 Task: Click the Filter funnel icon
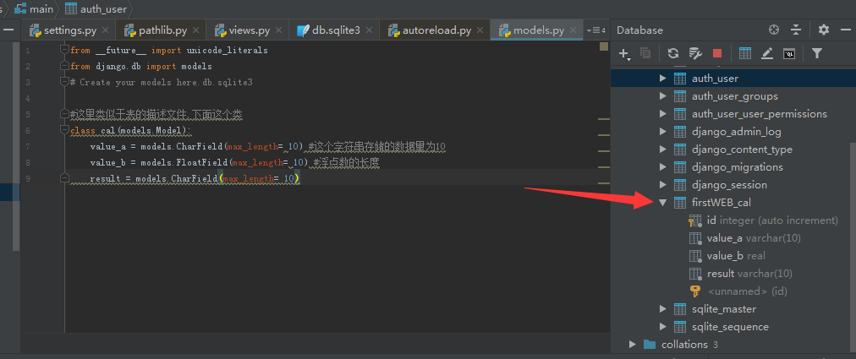[x=817, y=53]
